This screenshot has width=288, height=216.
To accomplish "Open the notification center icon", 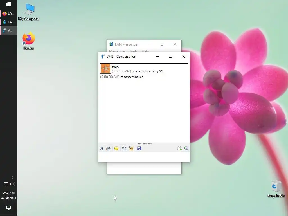I will click(9, 208).
